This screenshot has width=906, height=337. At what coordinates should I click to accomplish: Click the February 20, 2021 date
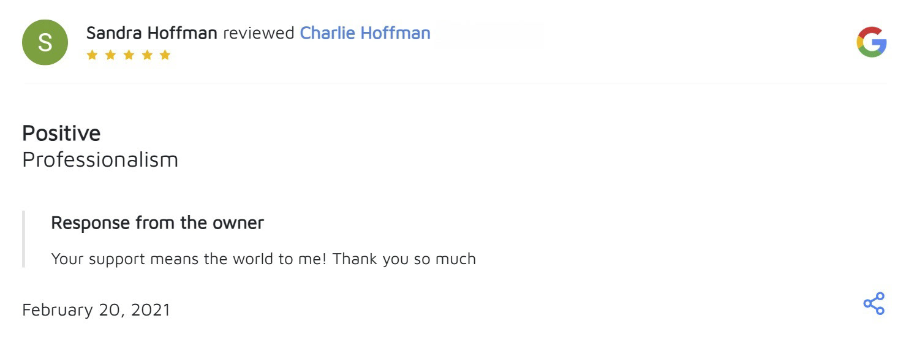pyautogui.click(x=96, y=309)
